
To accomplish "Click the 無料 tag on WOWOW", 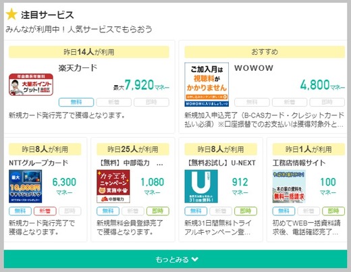I will coord(252,103).
